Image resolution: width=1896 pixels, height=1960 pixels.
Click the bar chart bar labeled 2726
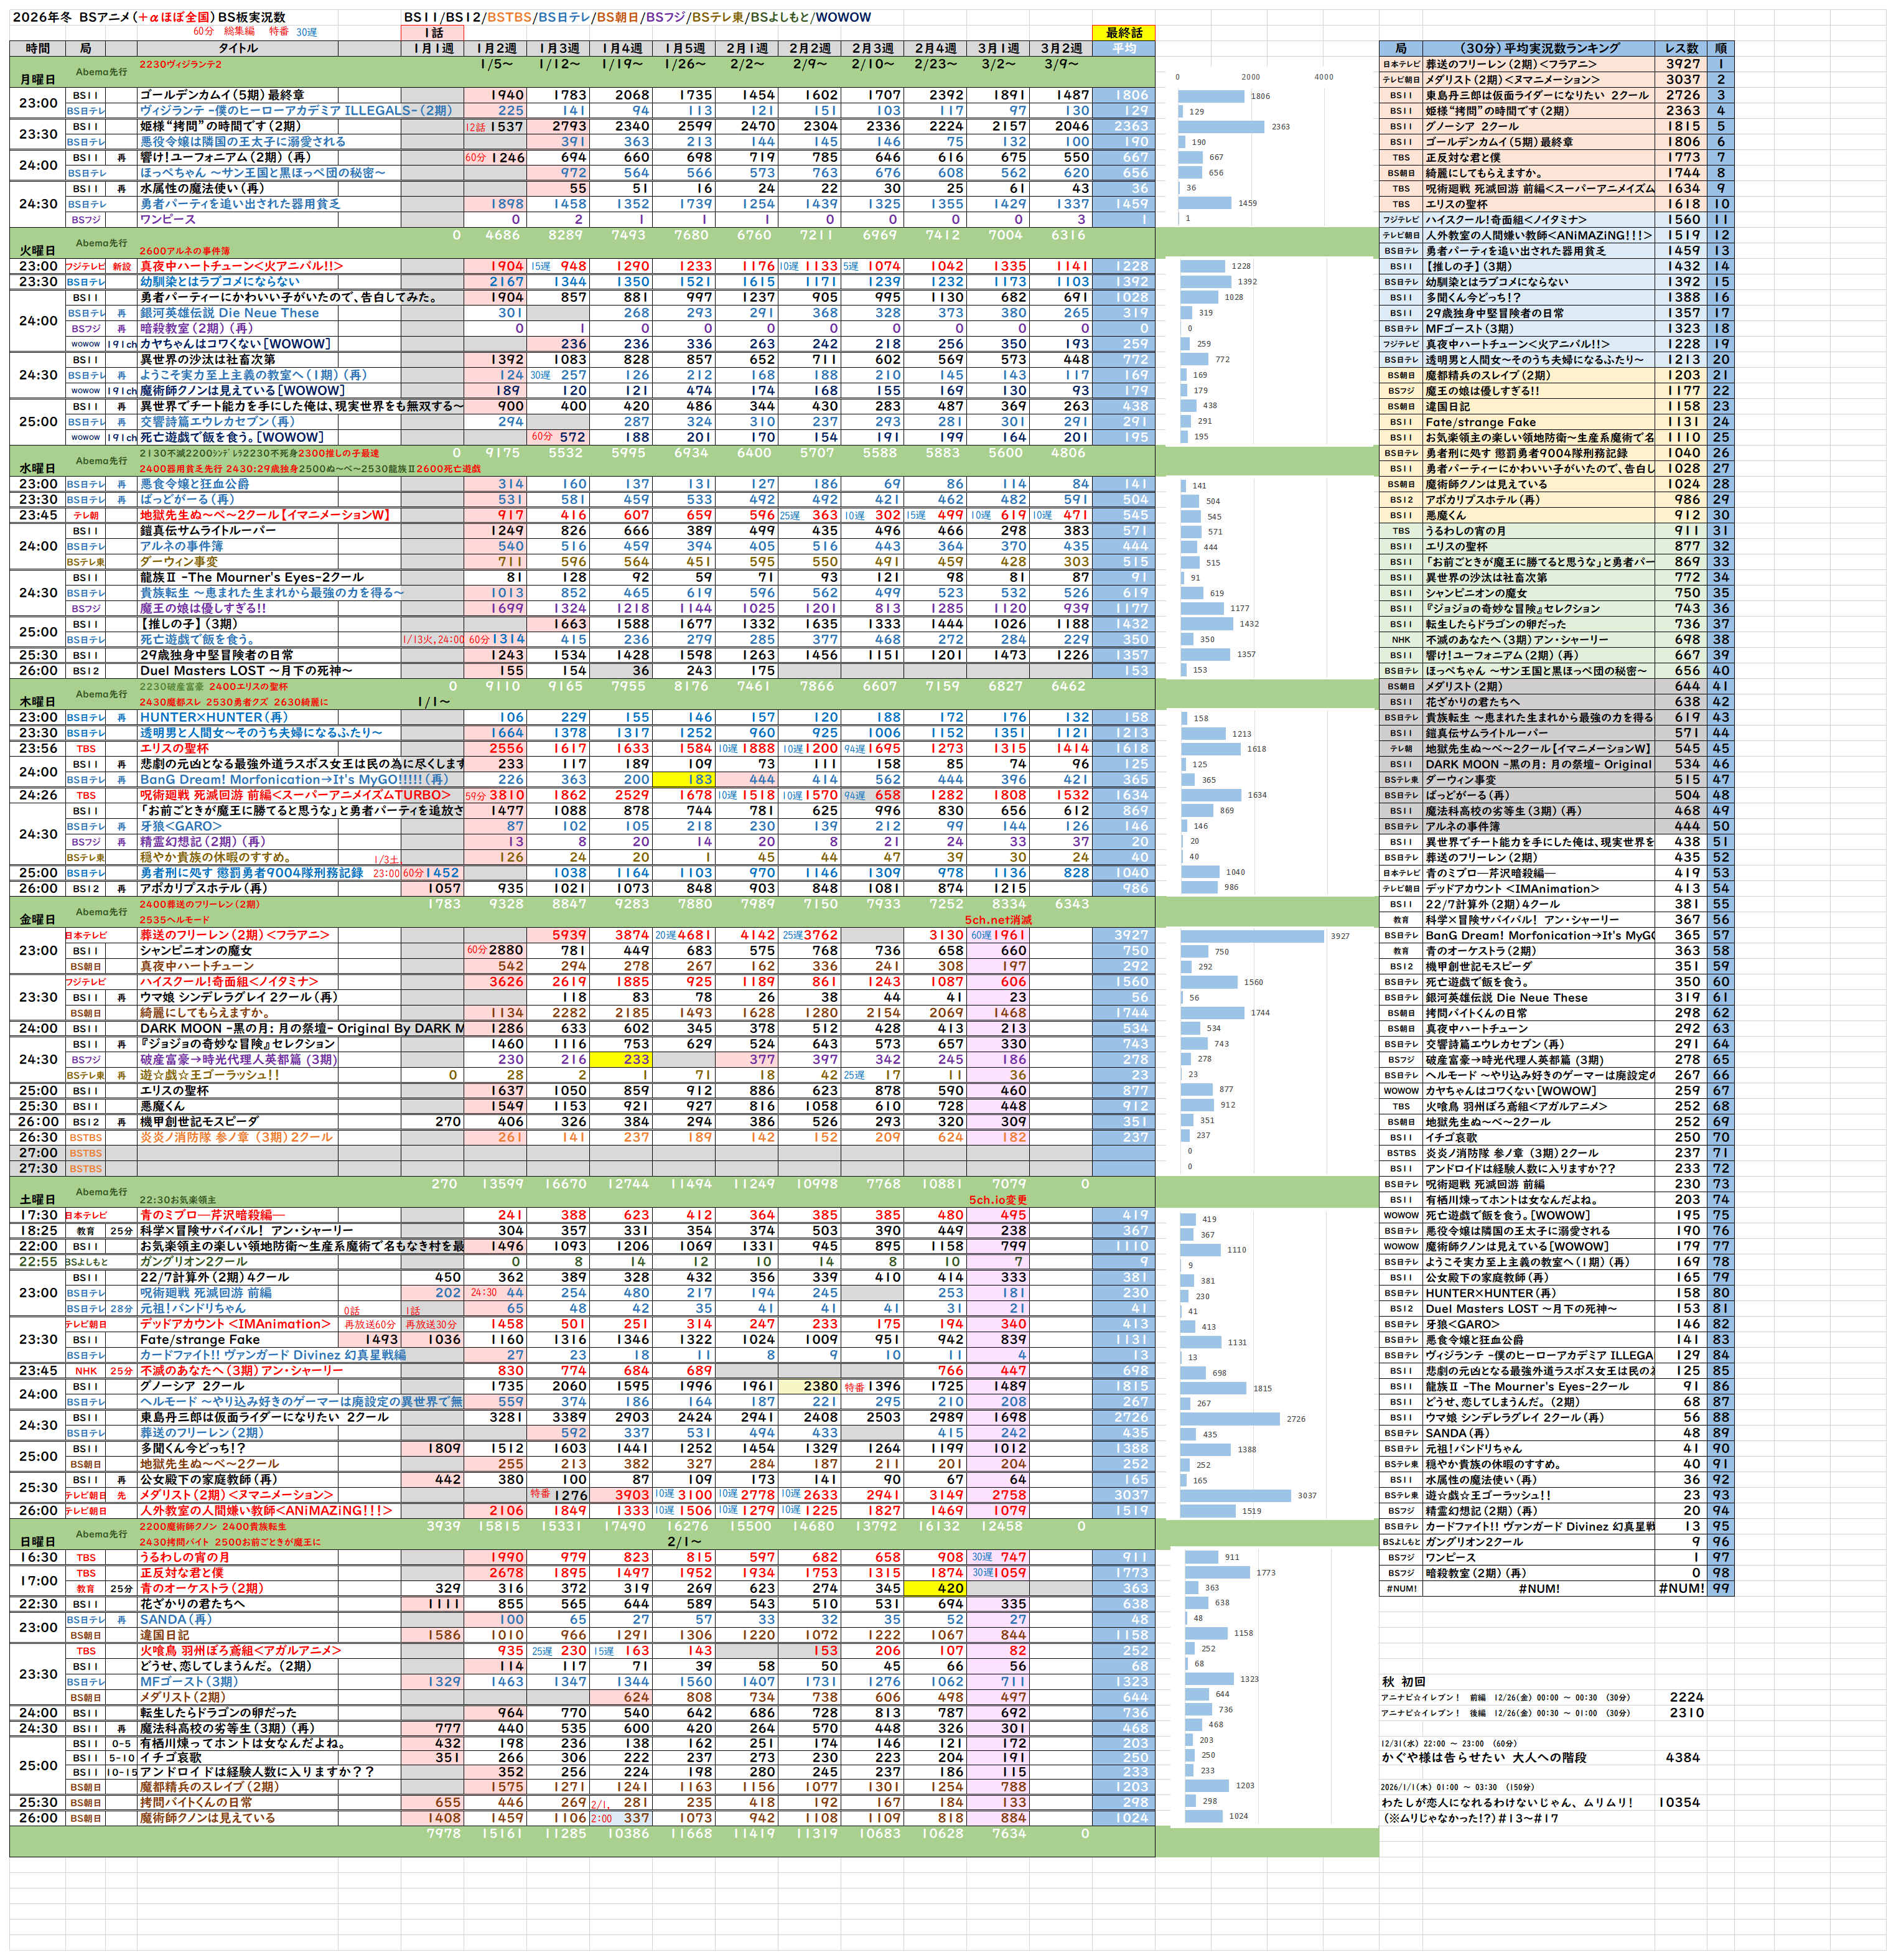1230,1418
